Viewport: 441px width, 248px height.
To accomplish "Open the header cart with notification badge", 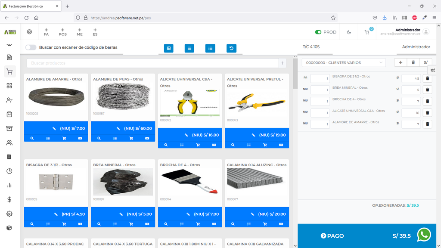I will [x=367, y=32].
